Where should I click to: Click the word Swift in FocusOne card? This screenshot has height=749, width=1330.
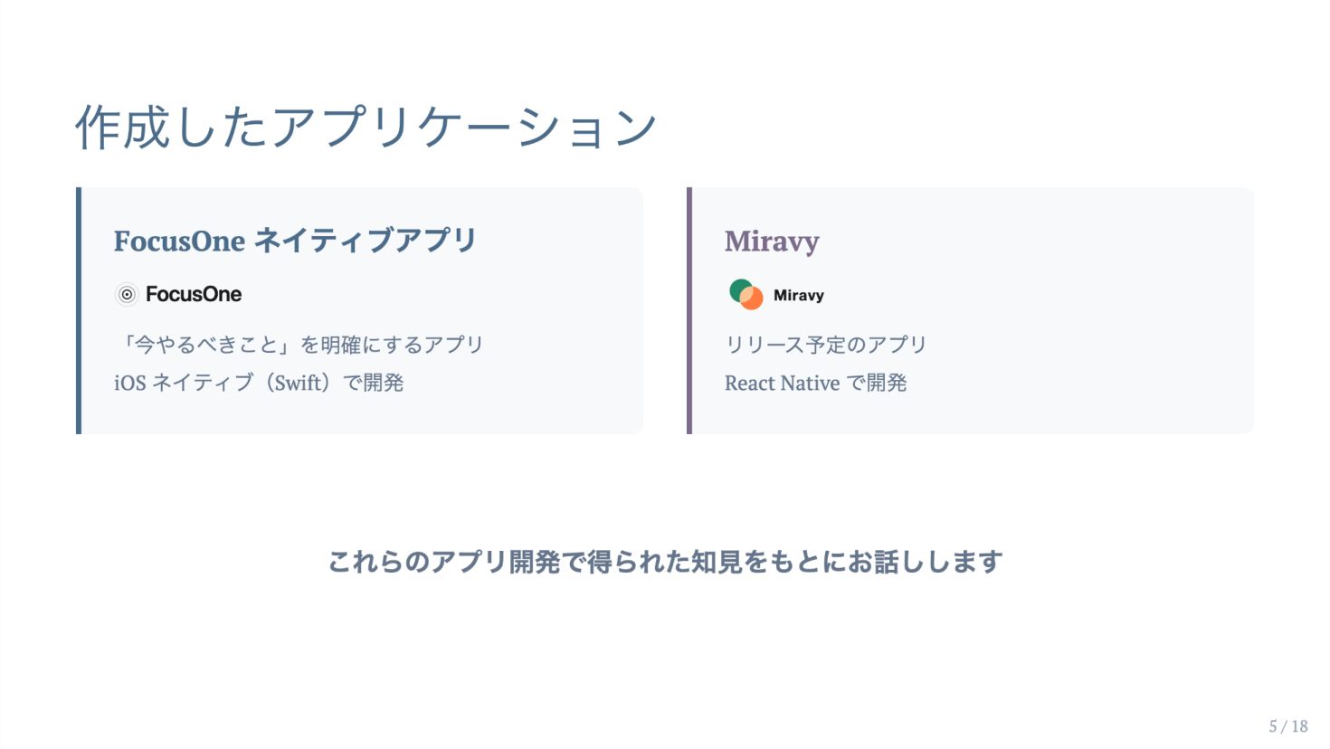coord(299,383)
